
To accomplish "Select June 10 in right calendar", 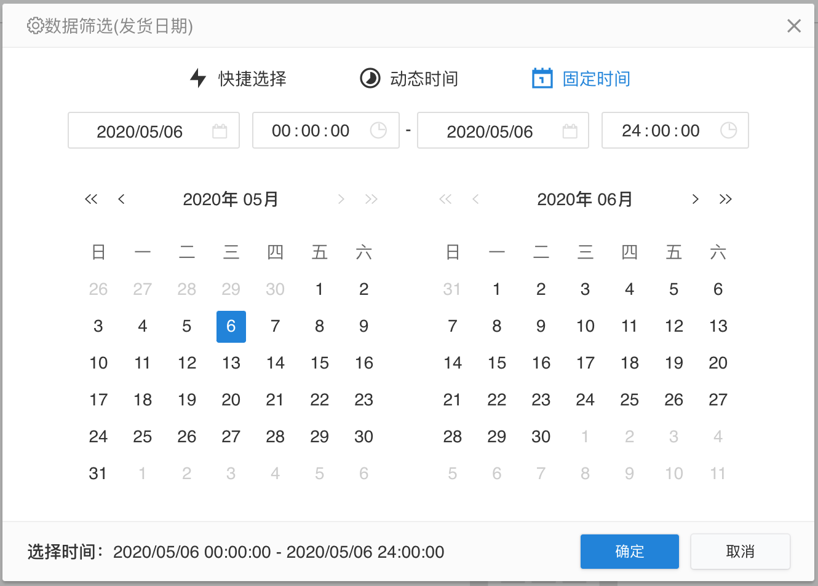I will [585, 326].
